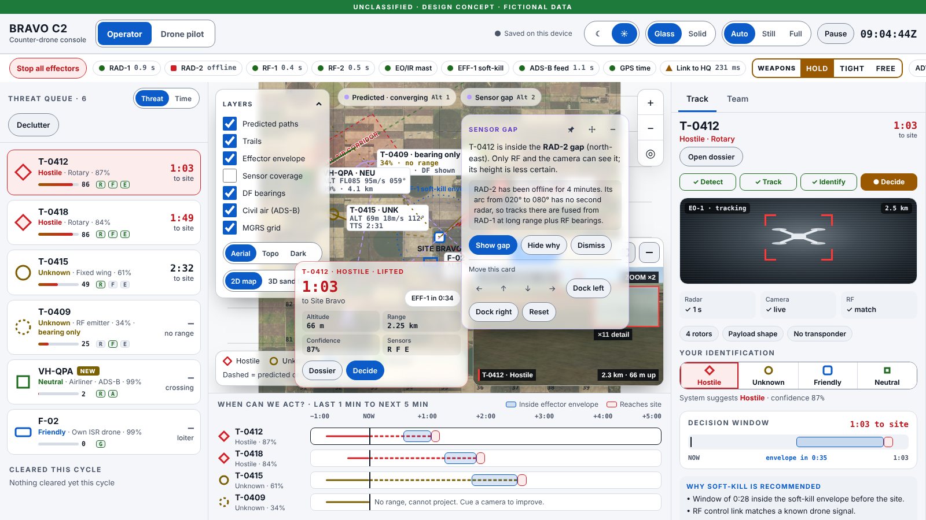Move the card right with the arrow
The height and width of the screenshot is (520, 926).
coord(552,288)
